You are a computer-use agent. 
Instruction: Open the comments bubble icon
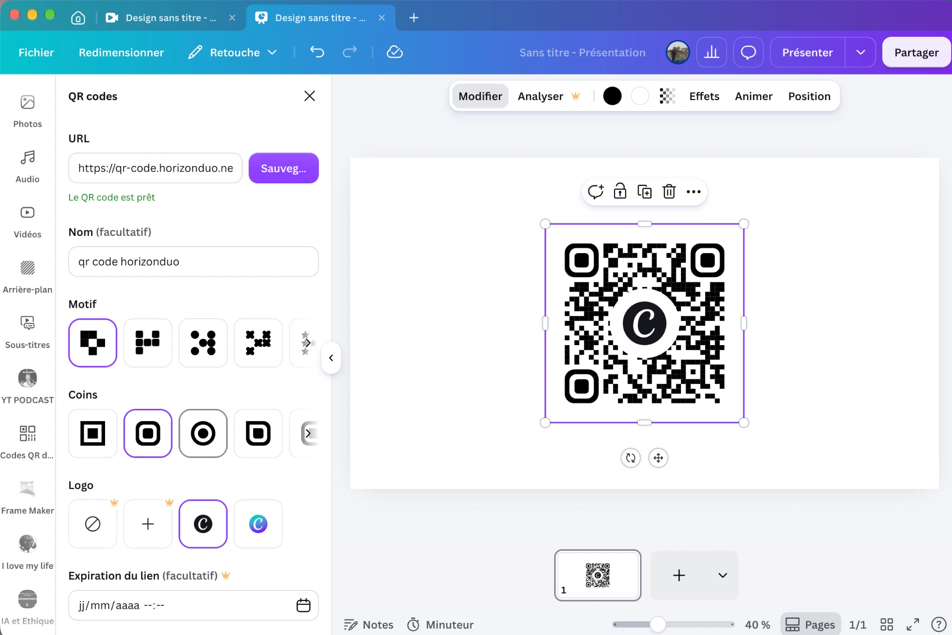pyautogui.click(x=748, y=52)
